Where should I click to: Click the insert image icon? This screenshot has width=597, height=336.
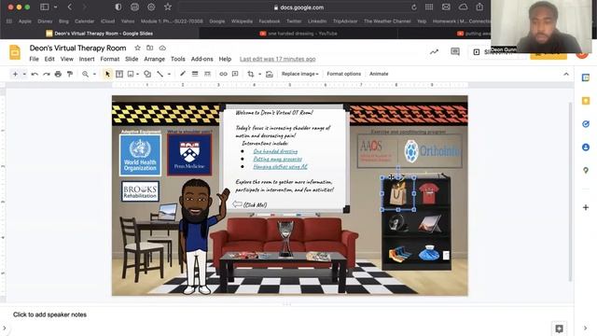(x=131, y=74)
